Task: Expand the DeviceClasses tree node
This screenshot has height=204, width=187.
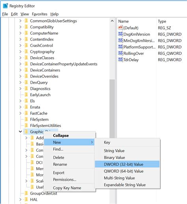Action: pos(21,58)
